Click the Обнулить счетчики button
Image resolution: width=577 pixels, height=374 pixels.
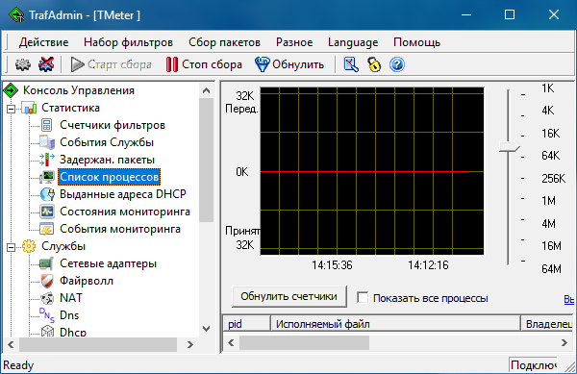tap(289, 296)
